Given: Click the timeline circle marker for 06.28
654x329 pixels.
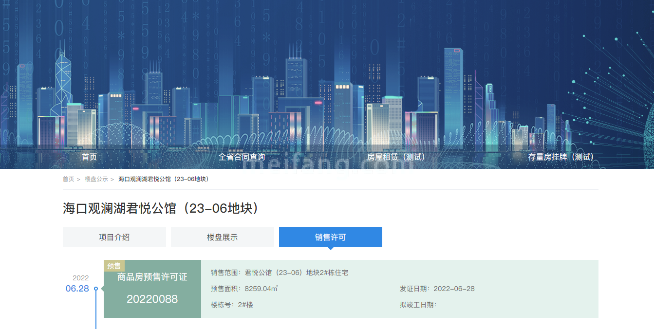Looking at the screenshot, I should [x=96, y=289].
